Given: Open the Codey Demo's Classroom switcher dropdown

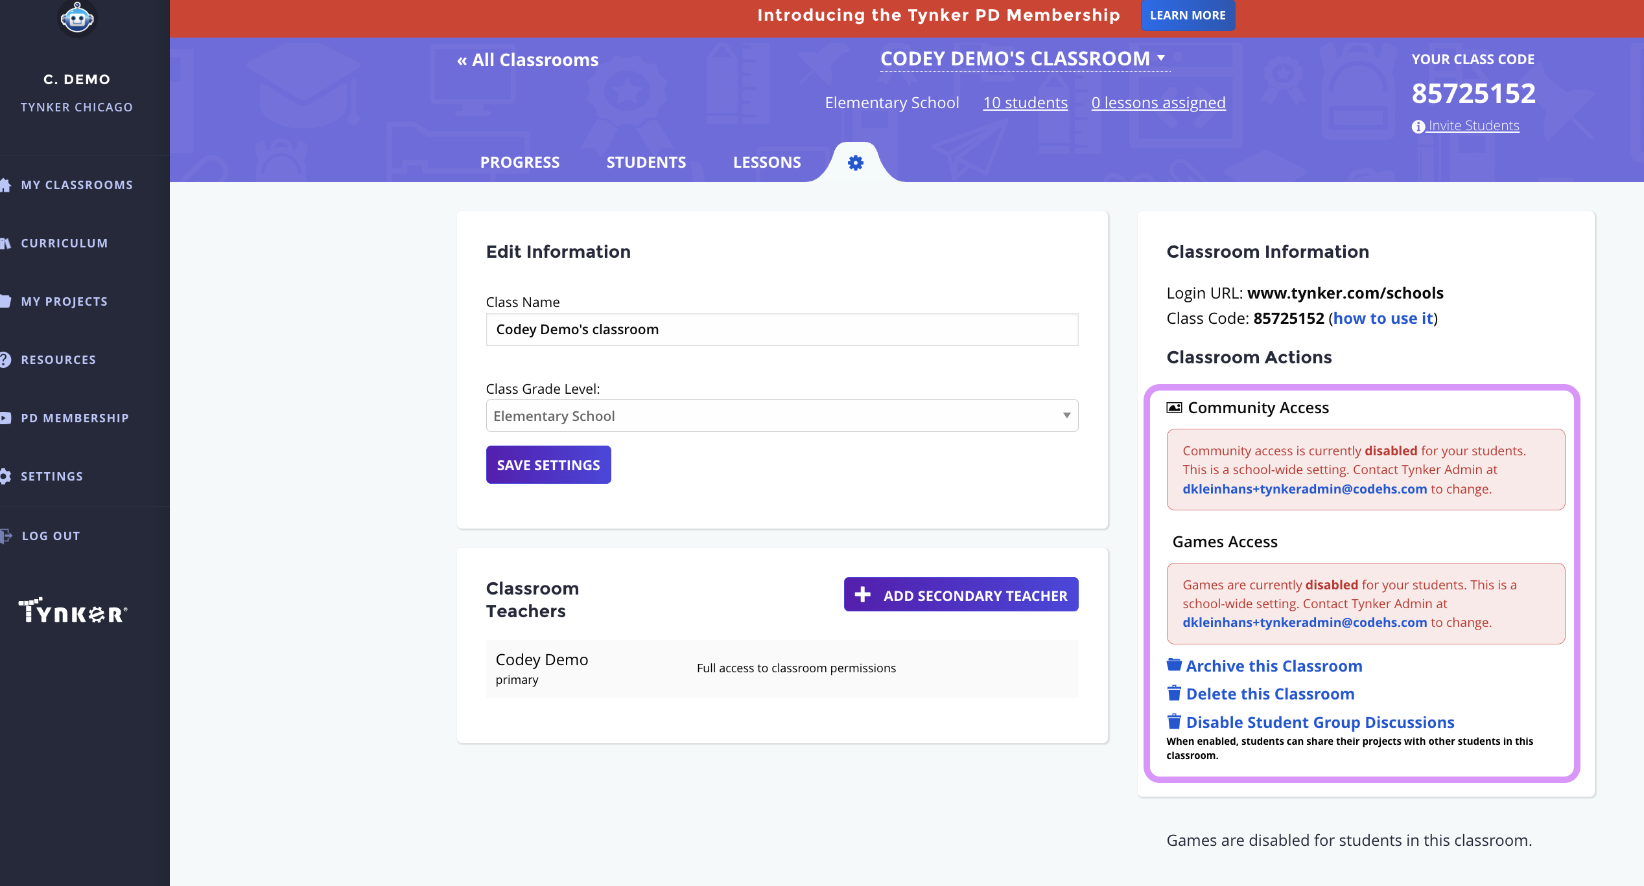Looking at the screenshot, I should pos(1024,59).
